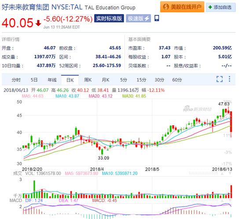This screenshot has height=219, width=242.
Task: Click the 10-day average volume 437.89万
Action: point(46,66)
